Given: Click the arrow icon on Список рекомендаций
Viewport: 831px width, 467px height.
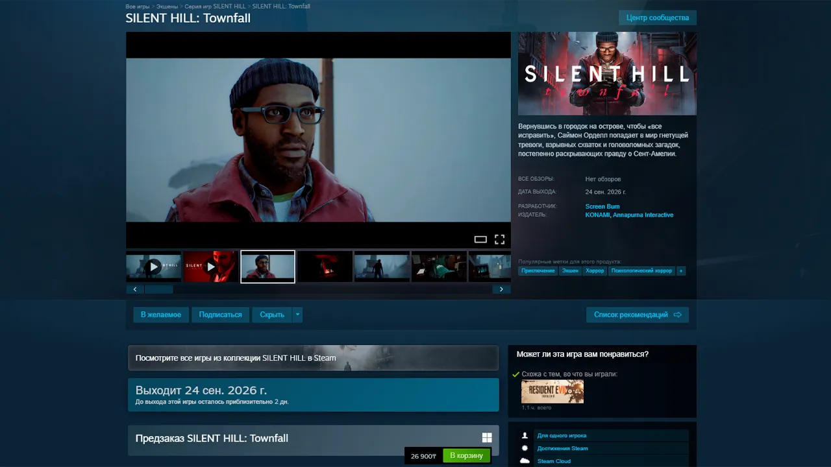Looking at the screenshot, I should [x=677, y=315].
